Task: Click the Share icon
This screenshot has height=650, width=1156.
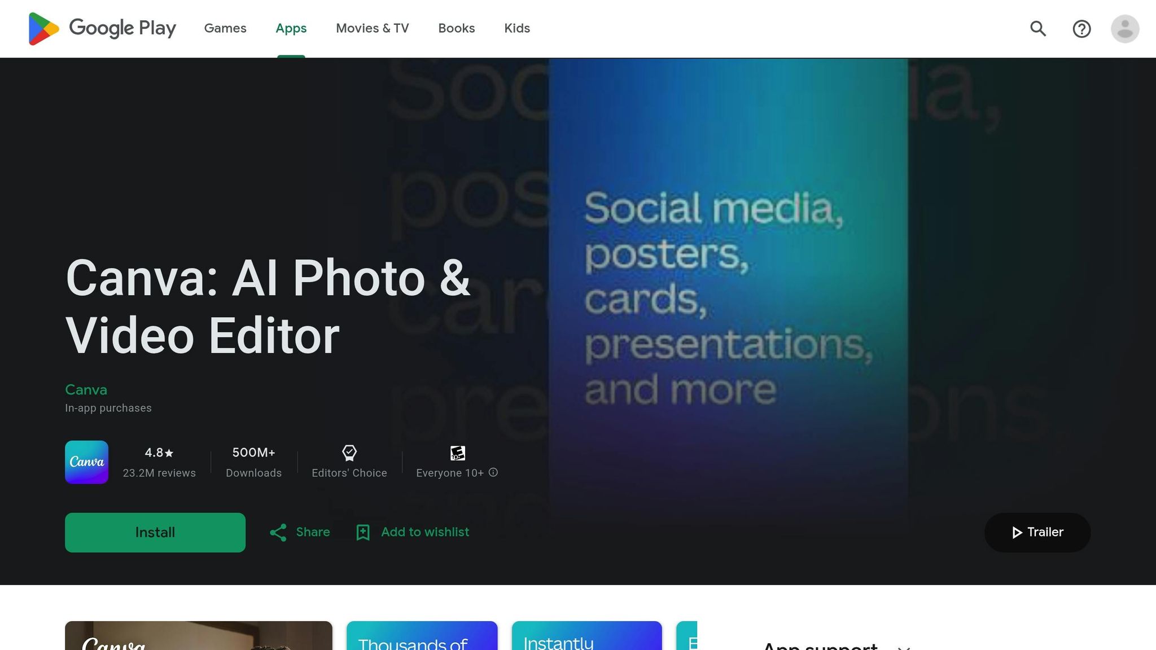Action: click(278, 532)
